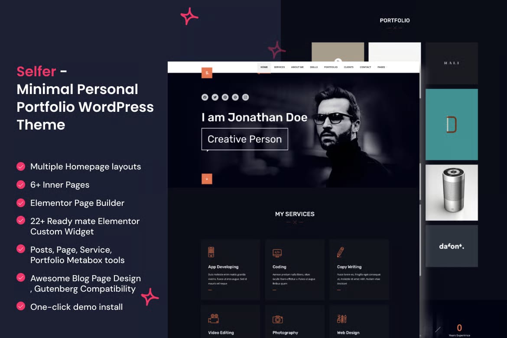Click the Video Editing camera icon
The width and height of the screenshot is (507, 338).
click(x=213, y=318)
